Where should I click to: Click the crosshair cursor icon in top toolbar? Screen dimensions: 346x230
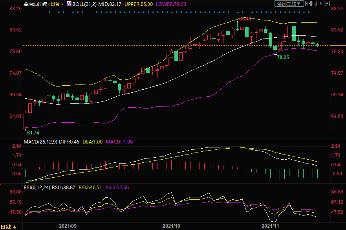[x=308, y=4]
